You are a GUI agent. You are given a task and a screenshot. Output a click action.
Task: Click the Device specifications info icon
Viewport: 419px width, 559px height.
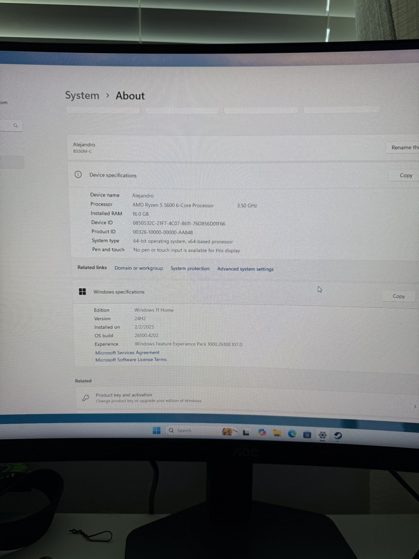(78, 175)
